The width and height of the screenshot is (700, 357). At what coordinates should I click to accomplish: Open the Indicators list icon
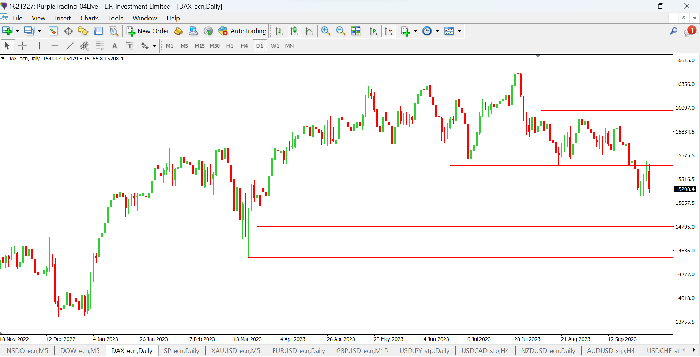pyautogui.click(x=405, y=31)
